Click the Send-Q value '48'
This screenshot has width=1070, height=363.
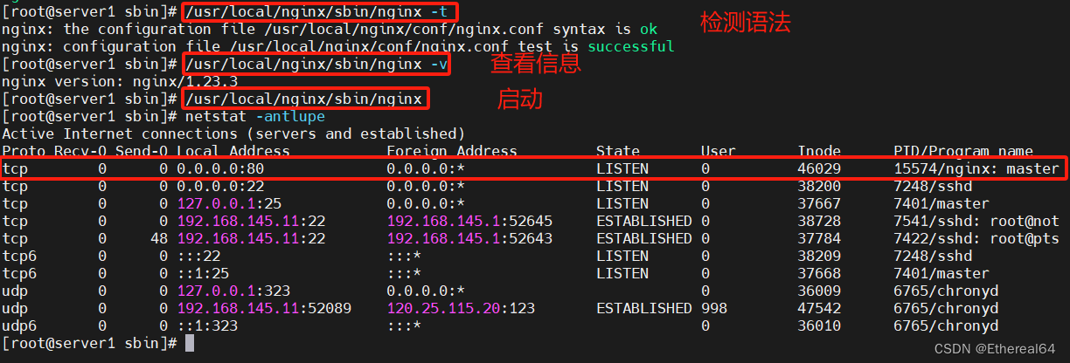click(x=159, y=238)
